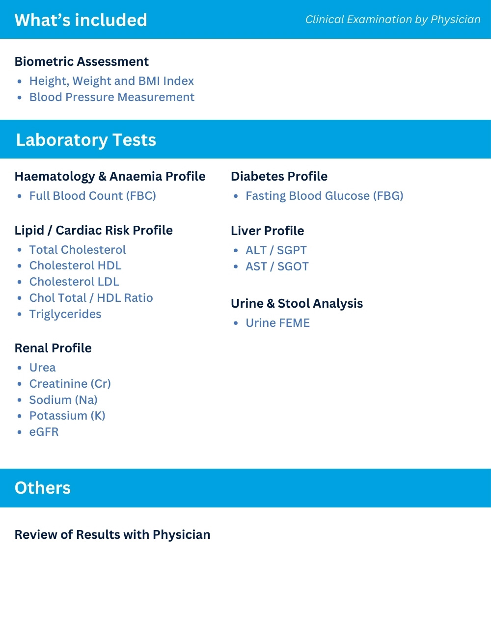Click the "eGFR" list item
This screenshot has width=491, height=637.
(44, 432)
